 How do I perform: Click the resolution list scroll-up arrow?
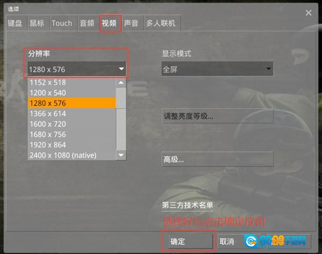(x=121, y=83)
